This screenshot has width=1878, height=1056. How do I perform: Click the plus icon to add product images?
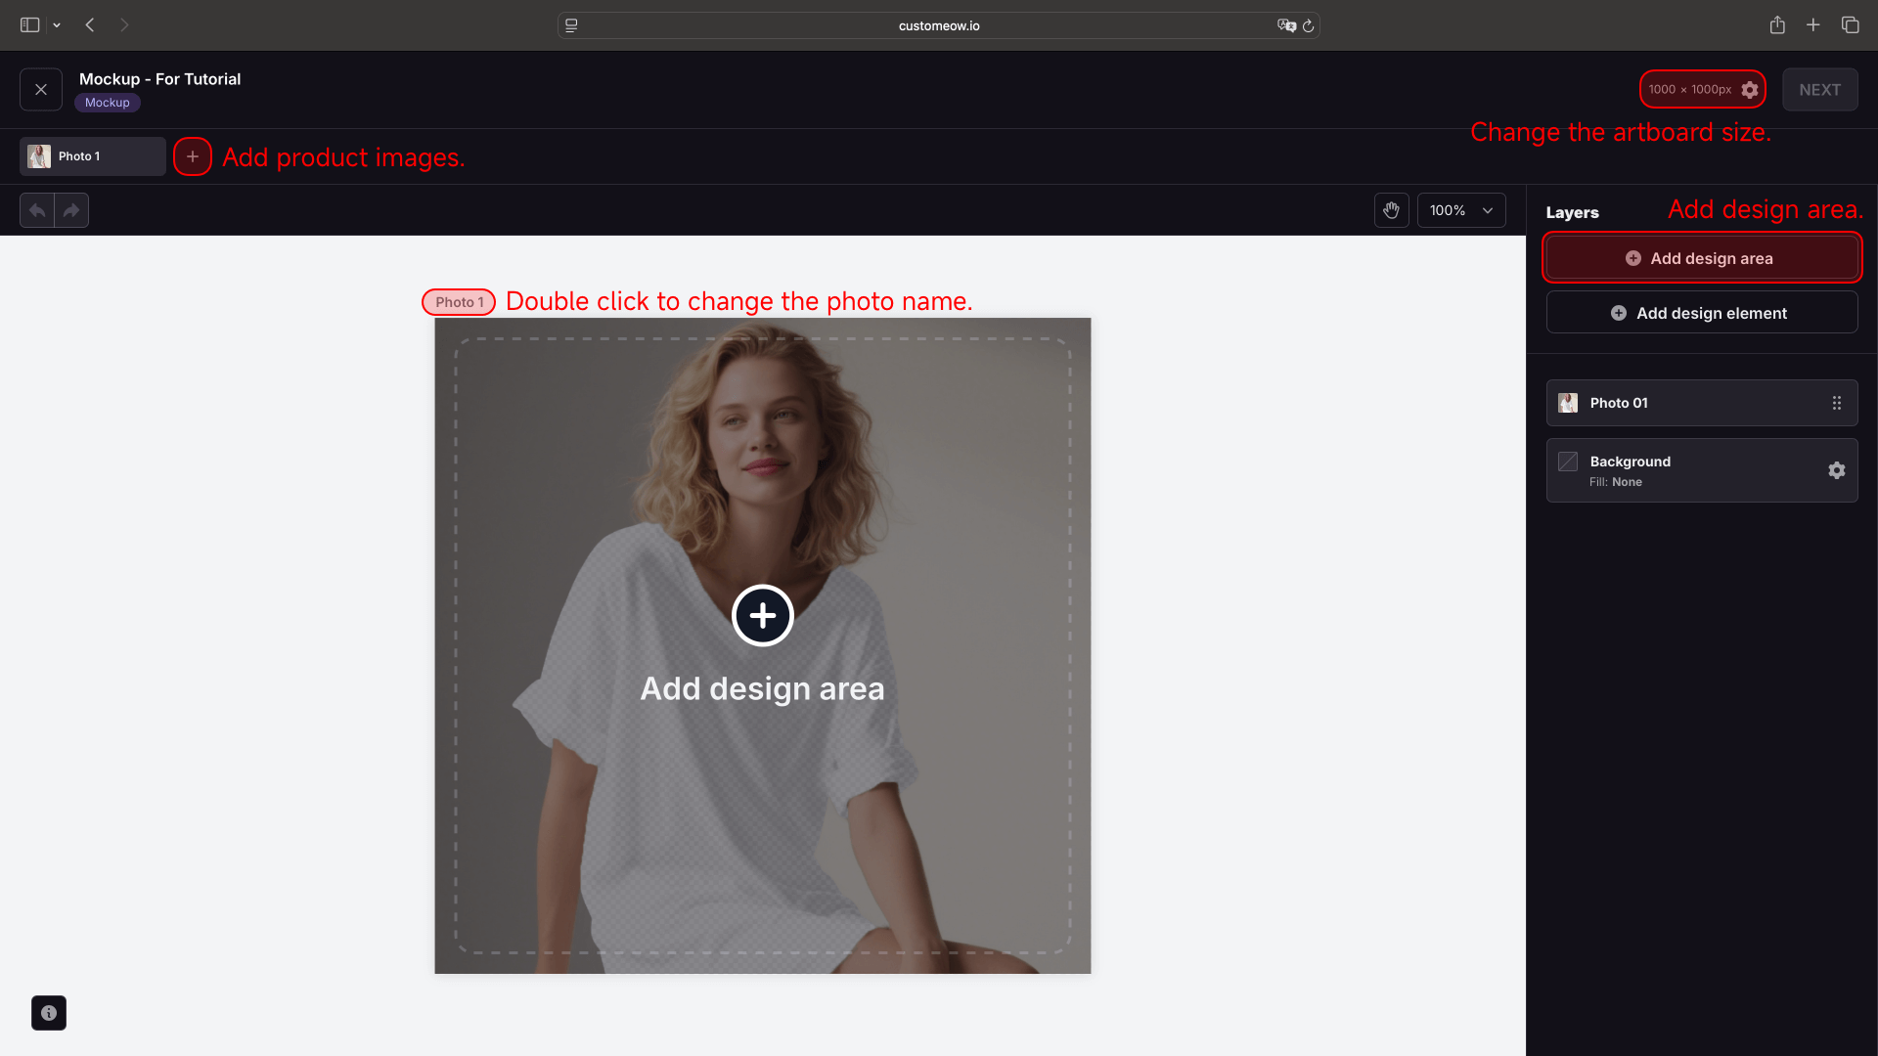tap(193, 156)
